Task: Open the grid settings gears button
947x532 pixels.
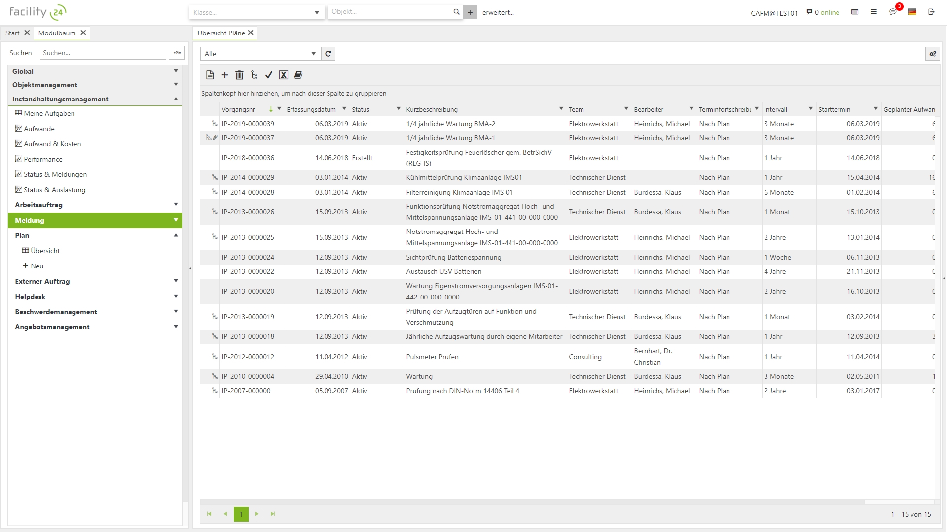Action: coord(932,54)
